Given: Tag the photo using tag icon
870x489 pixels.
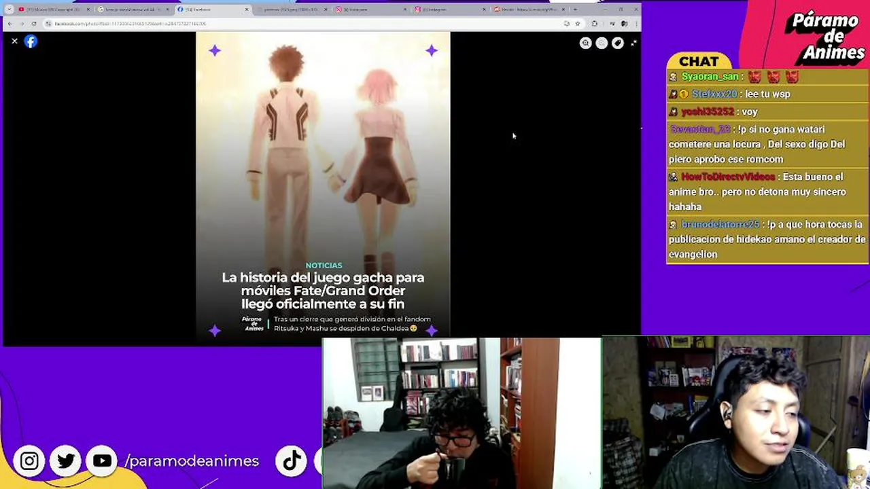Looking at the screenshot, I should point(617,43).
